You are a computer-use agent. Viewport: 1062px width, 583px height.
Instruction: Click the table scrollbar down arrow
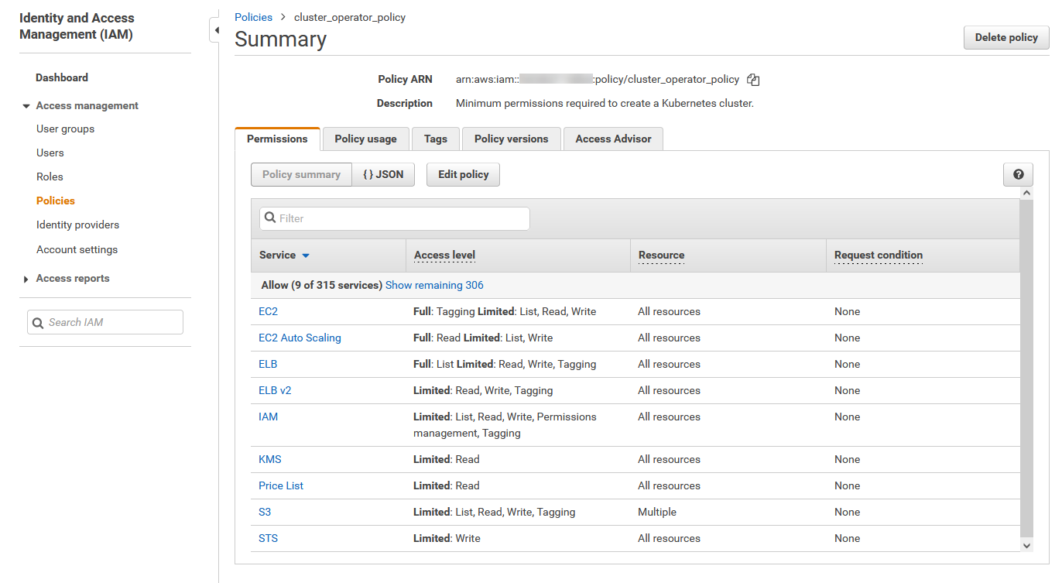click(1027, 546)
